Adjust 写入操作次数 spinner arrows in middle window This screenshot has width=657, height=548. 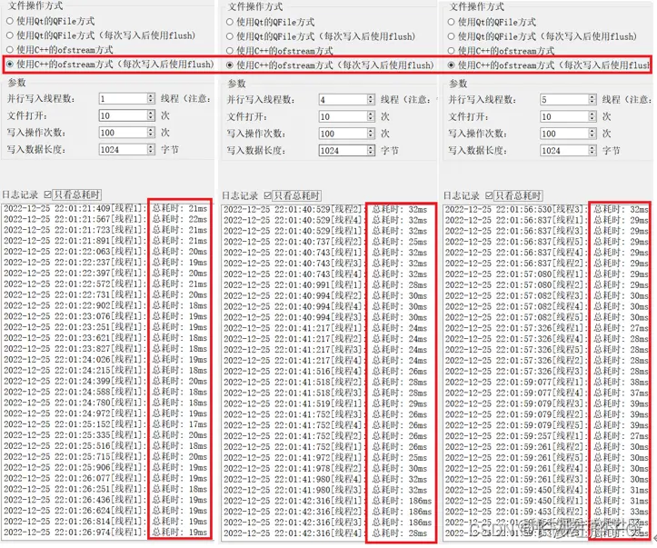[x=371, y=134]
